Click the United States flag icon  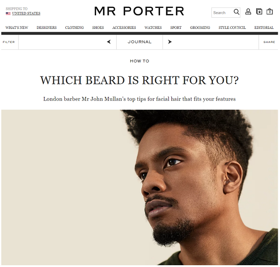click(8, 14)
